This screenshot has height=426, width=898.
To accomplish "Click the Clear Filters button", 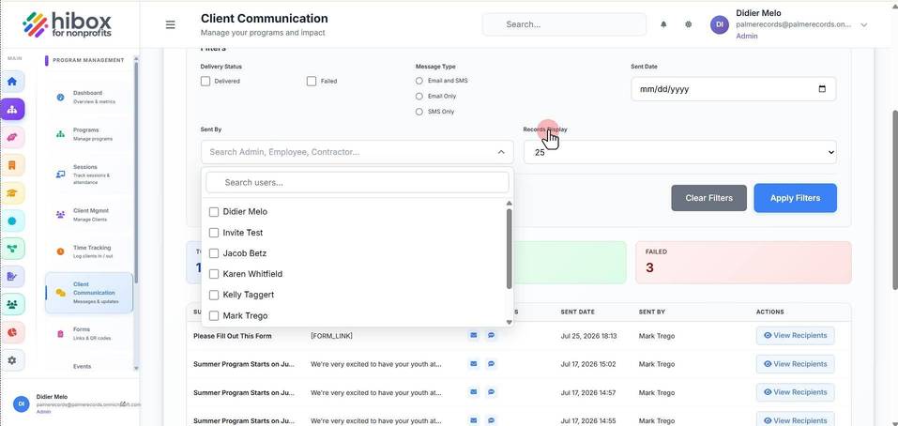I will pos(709,198).
